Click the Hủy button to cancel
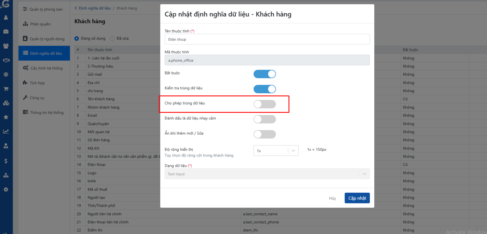 (x=332, y=198)
